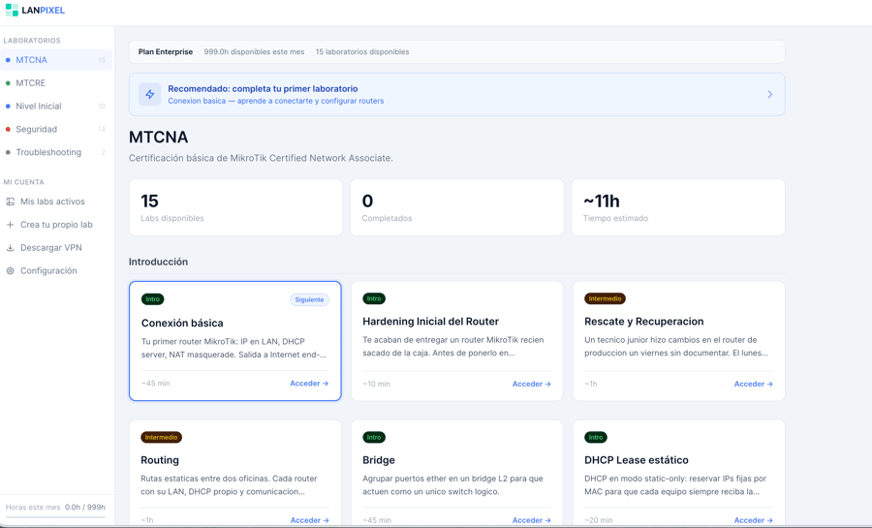Screen dimensions: 872x528
Task: Click Acceder on Conexión básica card
Action: click(309, 384)
